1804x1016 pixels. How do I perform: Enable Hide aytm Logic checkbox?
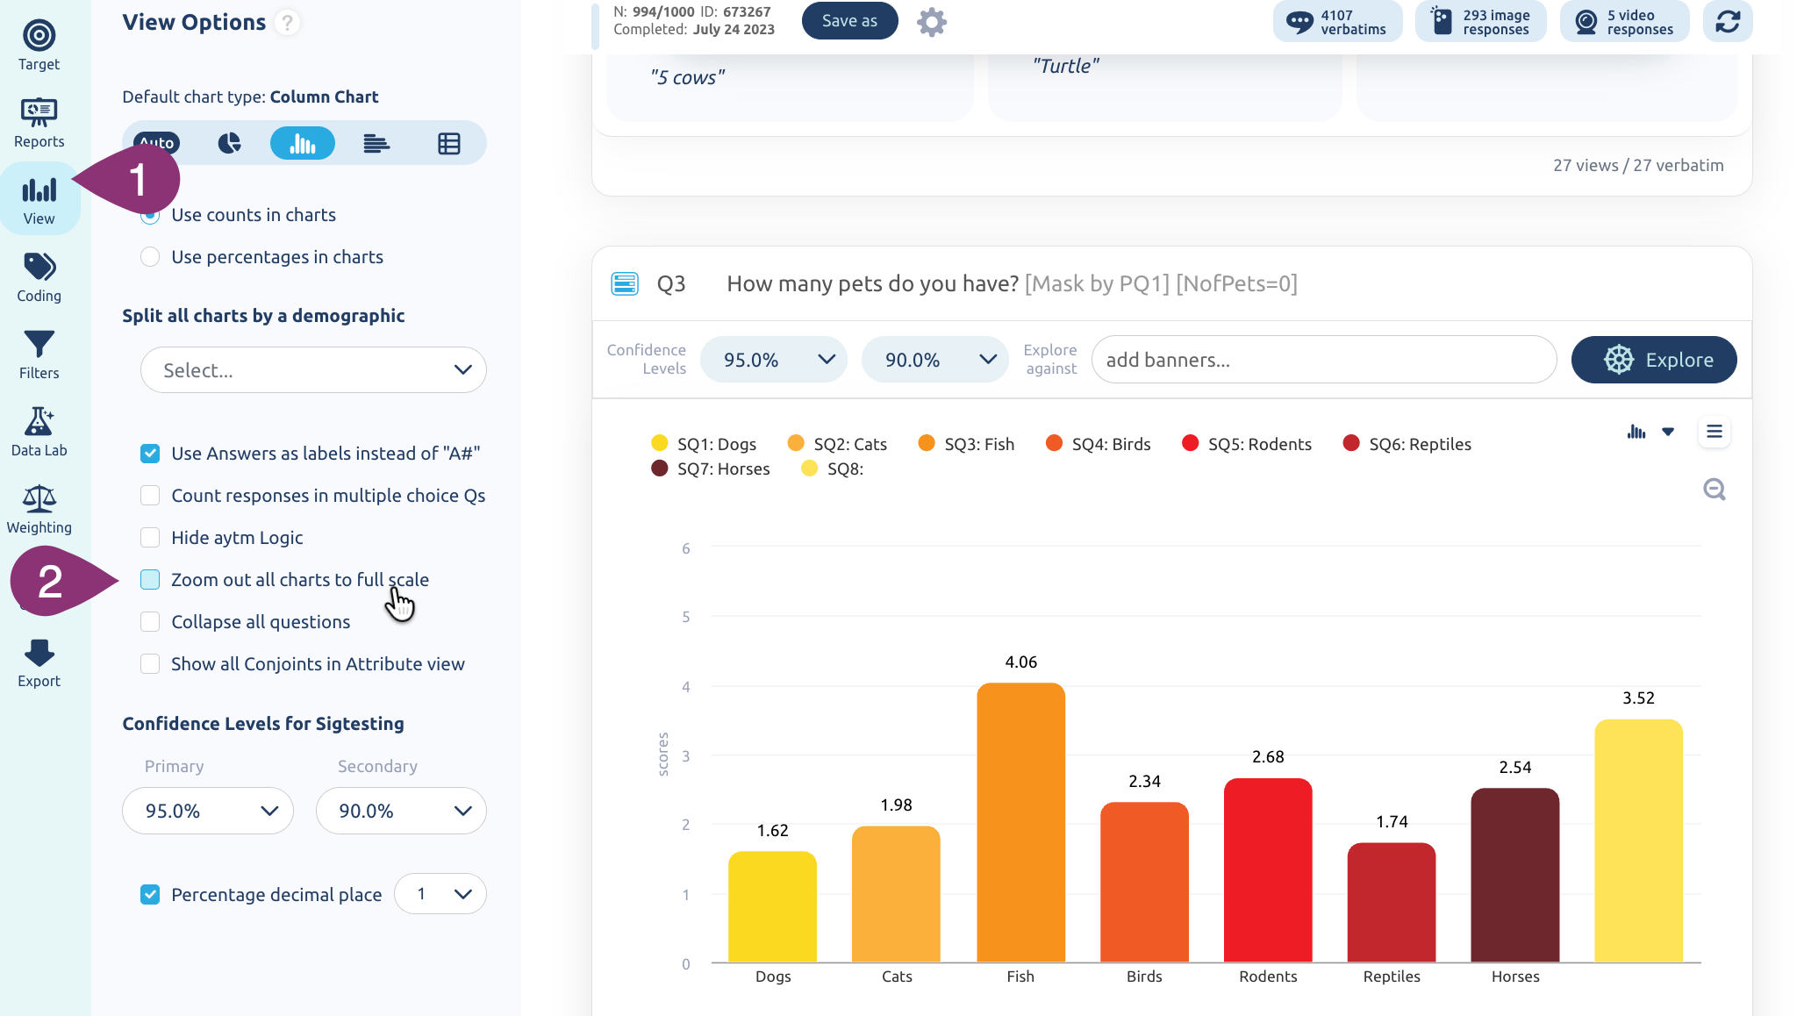pyautogui.click(x=150, y=538)
